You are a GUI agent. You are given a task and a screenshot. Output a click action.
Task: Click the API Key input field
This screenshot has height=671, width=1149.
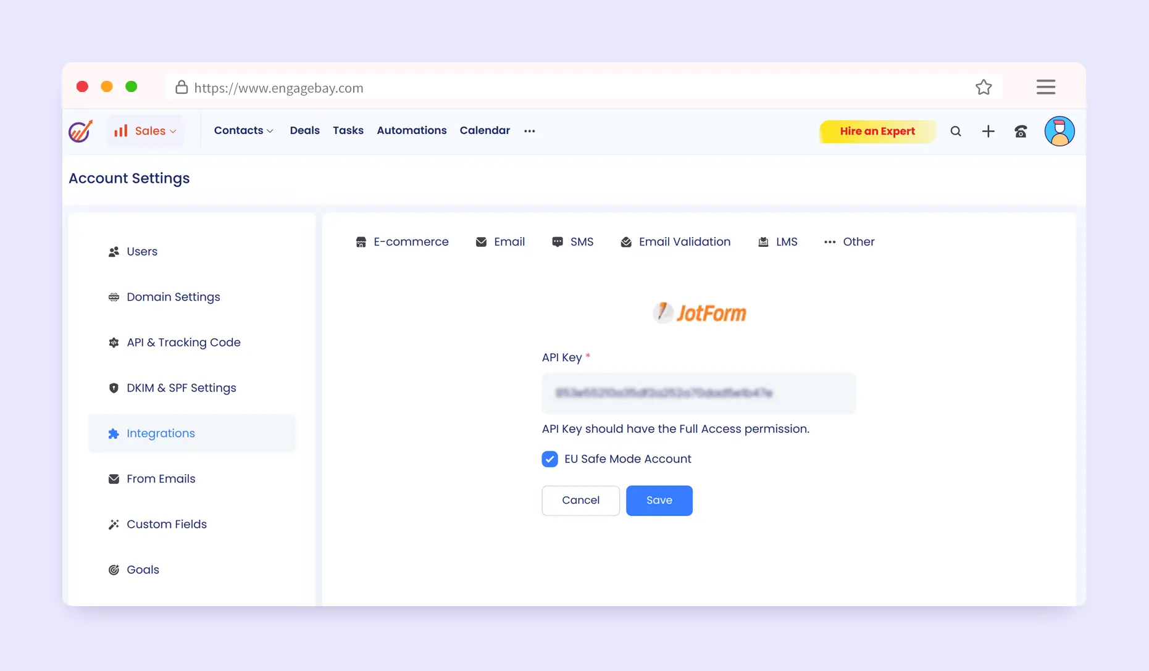pyautogui.click(x=698, y=393)
